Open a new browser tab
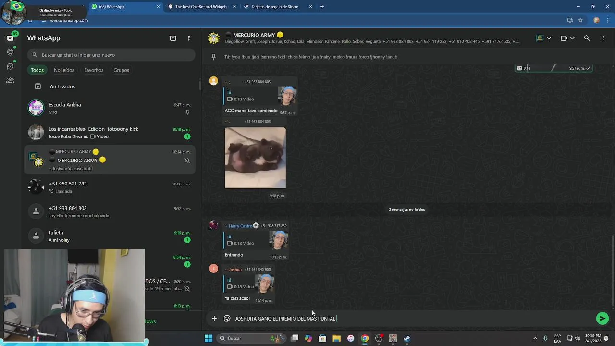This screenshot has width=615, height=346. [322, 7]
